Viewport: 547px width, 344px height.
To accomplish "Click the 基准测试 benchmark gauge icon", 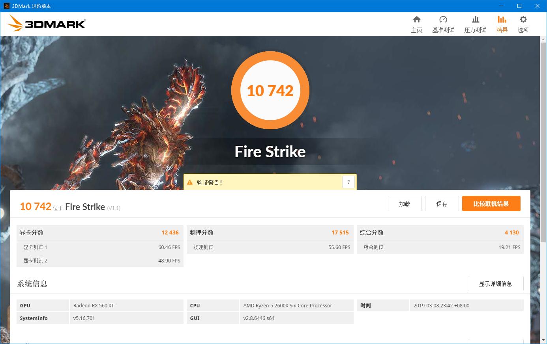I will point(443,24).
